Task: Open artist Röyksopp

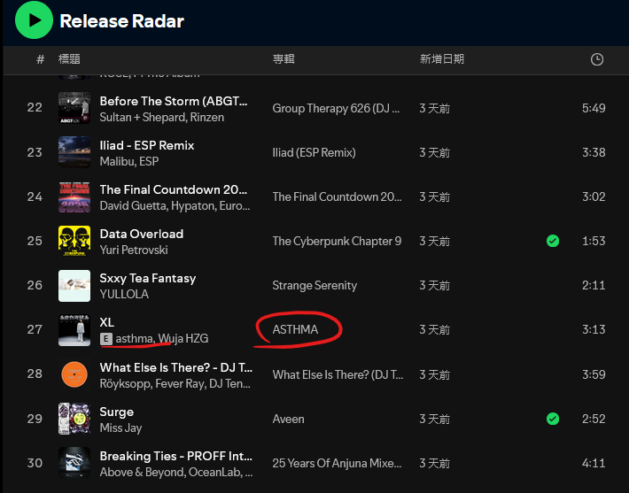Action: (125, 384)
